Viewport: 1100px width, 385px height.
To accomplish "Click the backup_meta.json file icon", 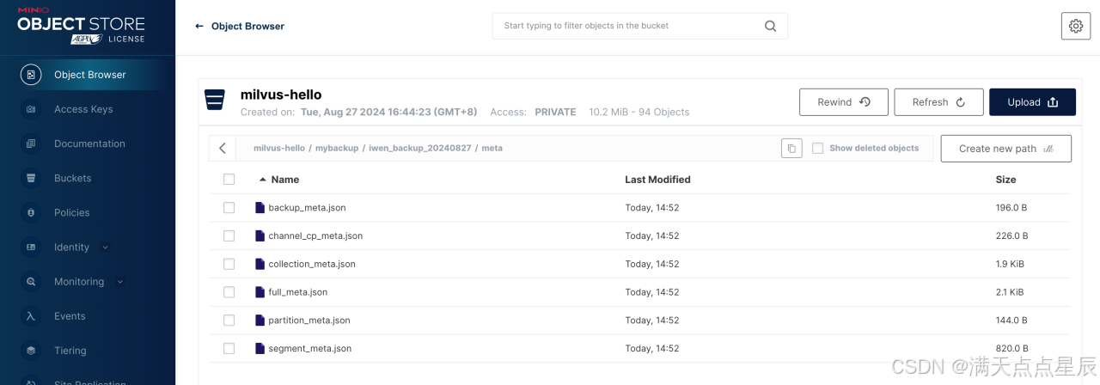I will 260,208.
